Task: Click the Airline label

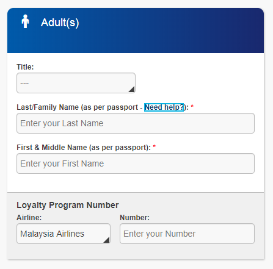Action: pyautogui.click(x=29, y=218)
